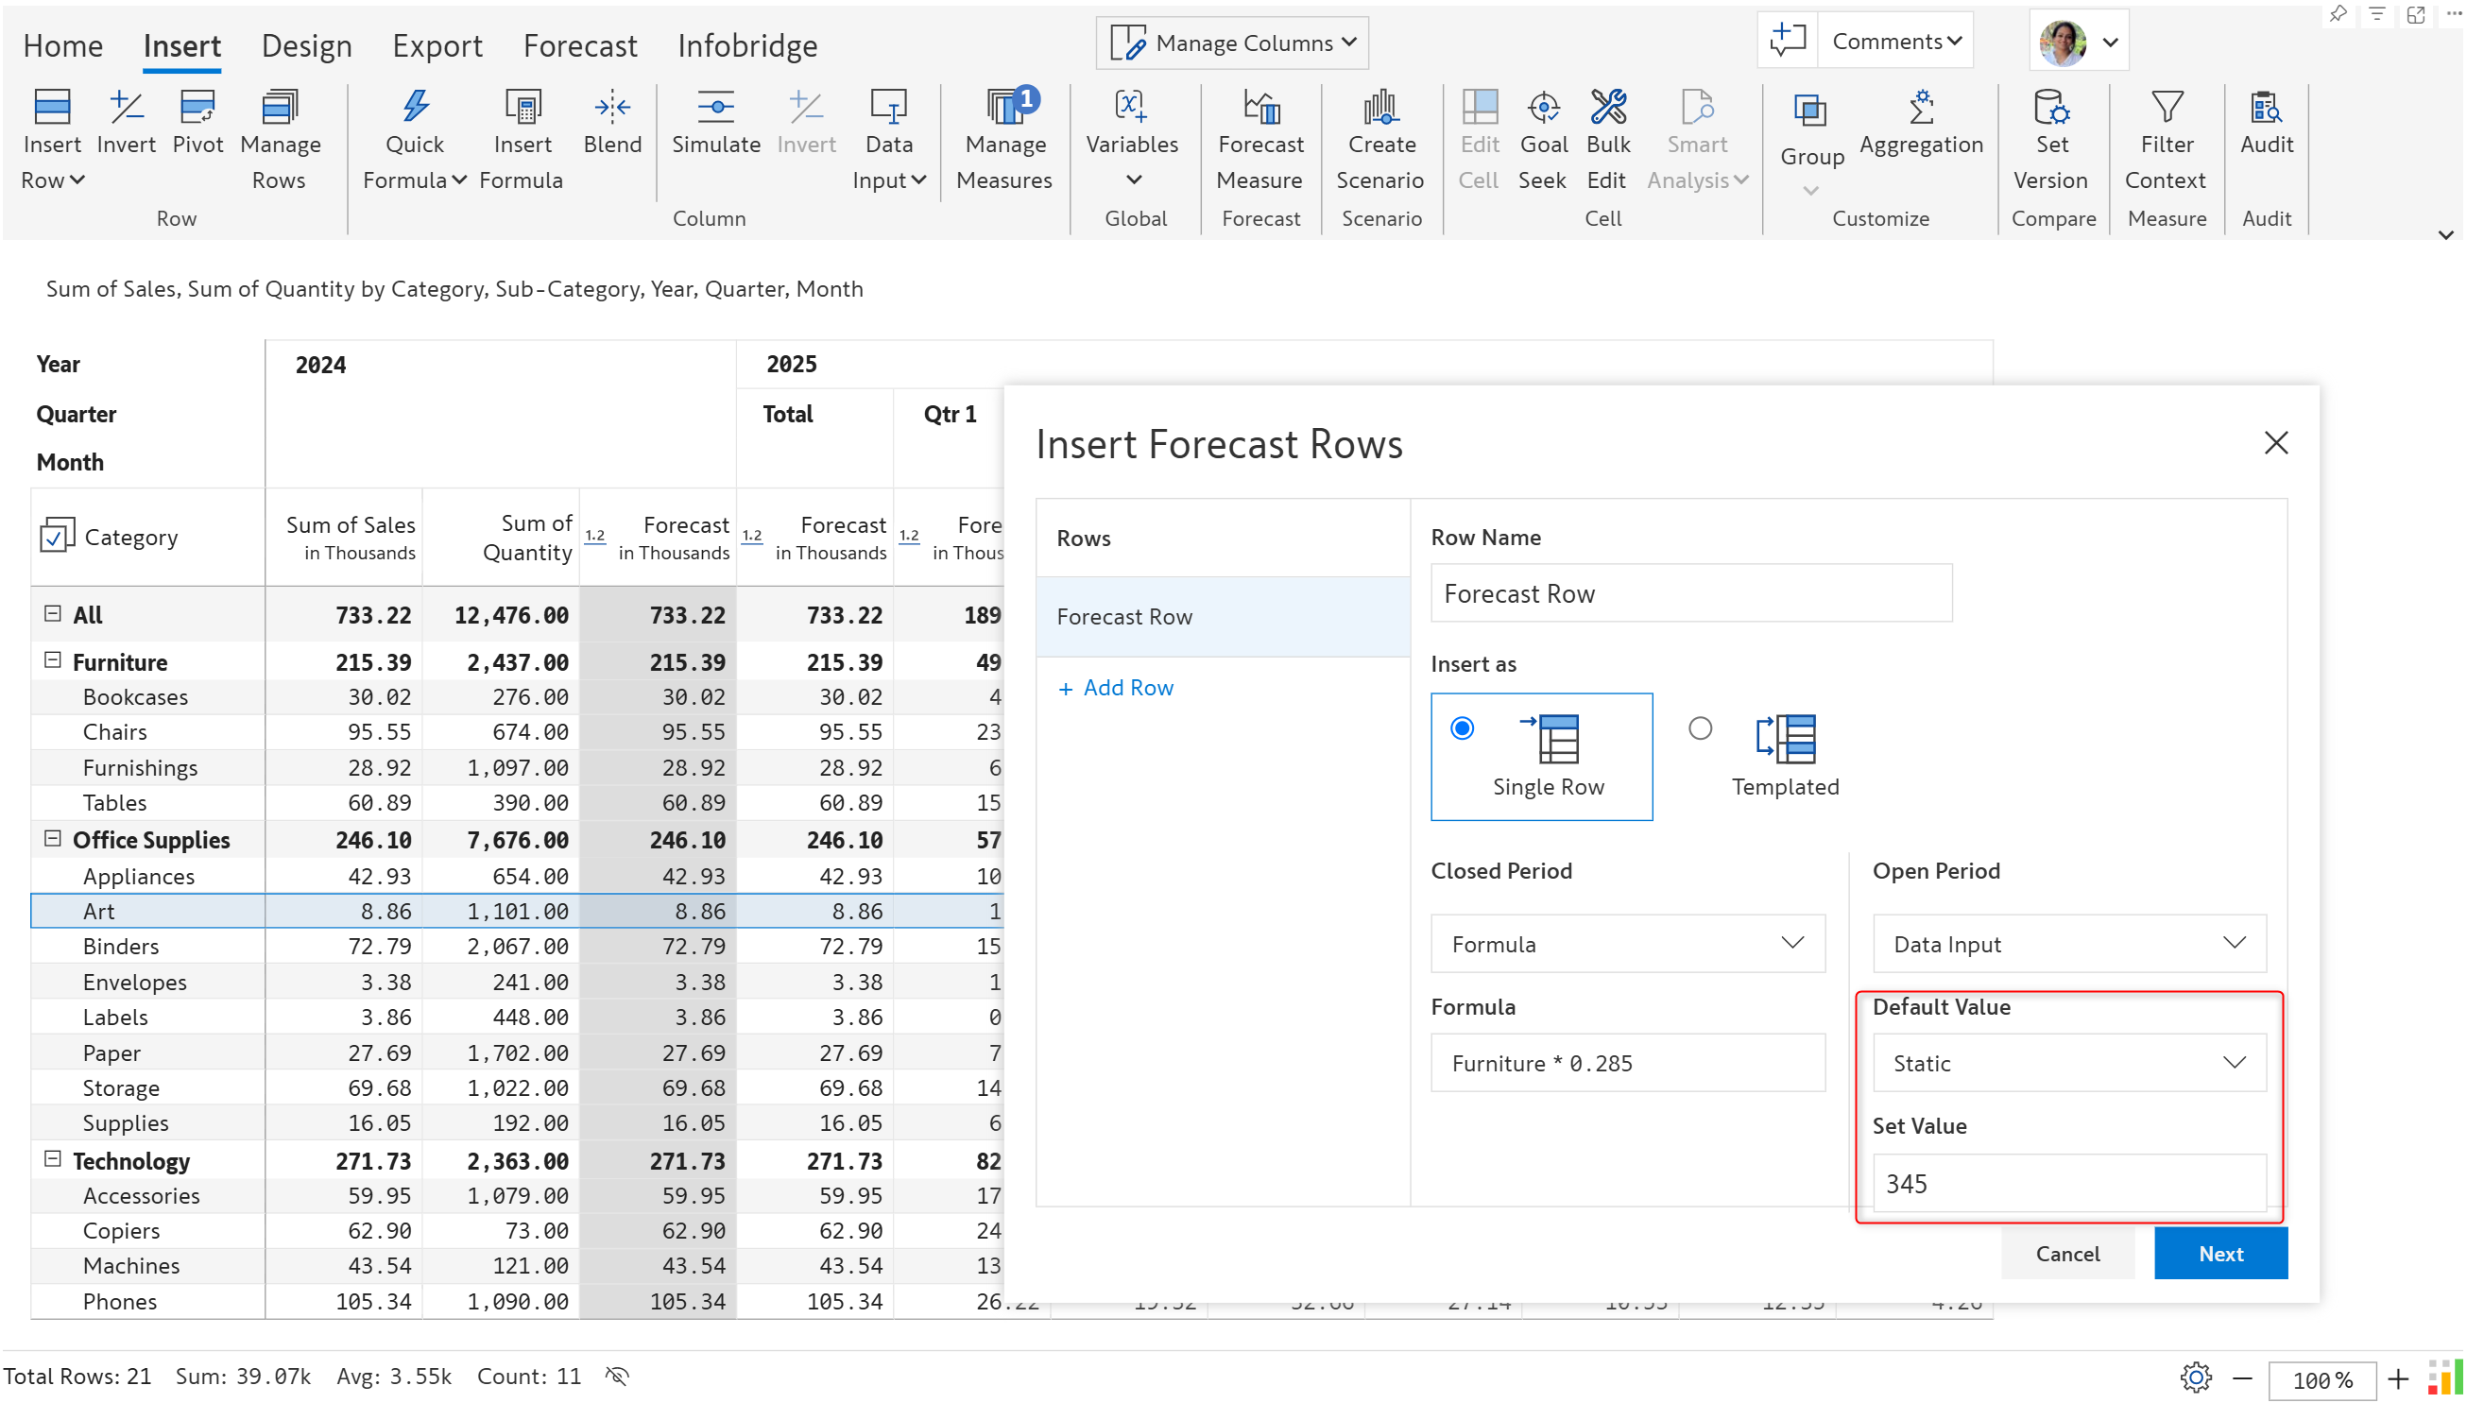Click the Next button
Image resolution: width=2467 pixels, height=1403 pixels.
[x=2219, y=1254]
